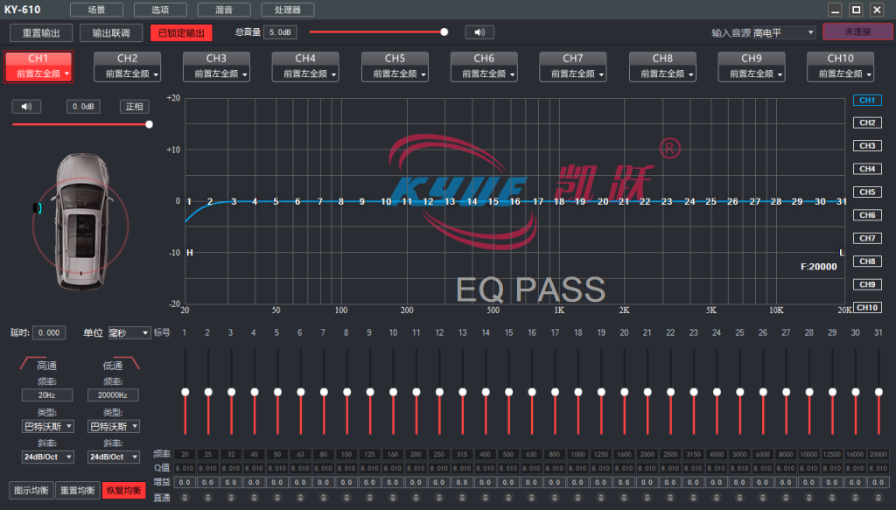Viewport: 896px width, 510px height.
Task: Select EQ point 23 on the curve
Action: tap(666, 201)
